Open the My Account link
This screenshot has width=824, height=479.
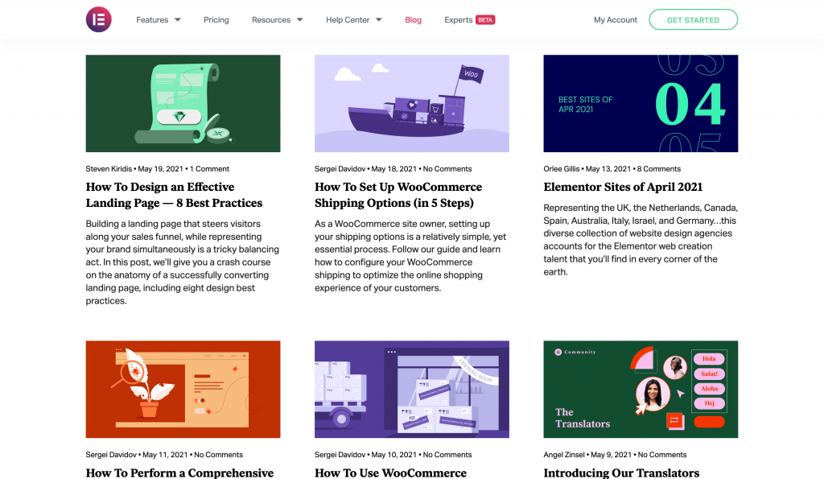(x=615, y=20)
